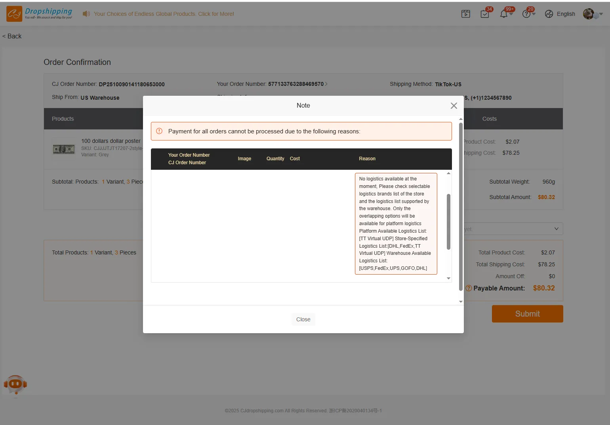The image size is (610, 425).
Task: Open the notifications bell icon
Action: [x=503, y=14]
